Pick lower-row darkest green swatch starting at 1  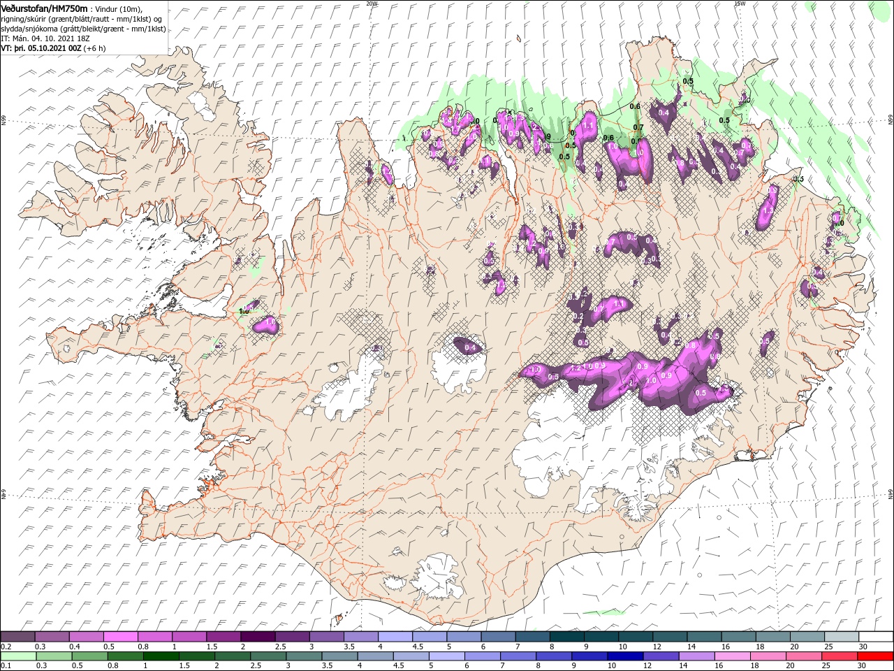coord(161,656)
